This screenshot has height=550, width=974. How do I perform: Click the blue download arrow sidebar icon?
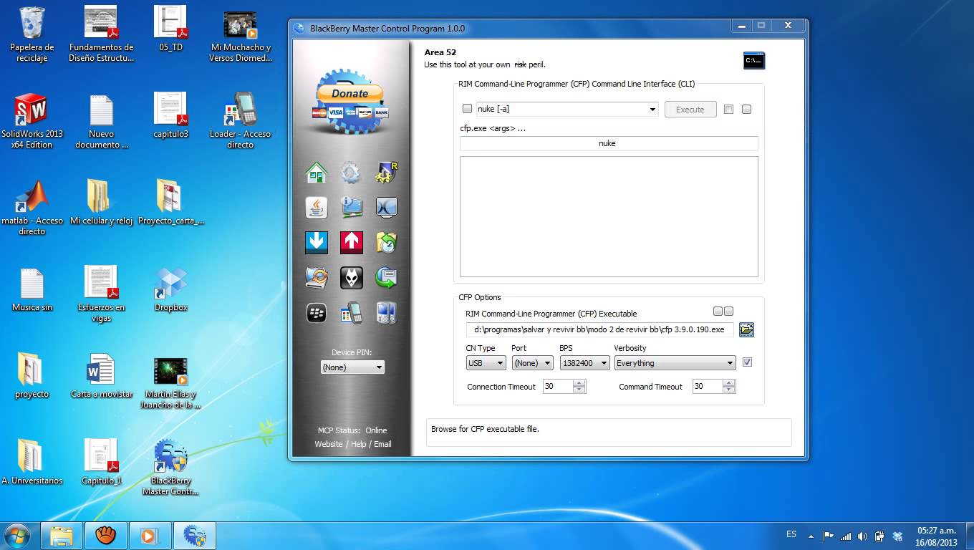coord(317,242)
